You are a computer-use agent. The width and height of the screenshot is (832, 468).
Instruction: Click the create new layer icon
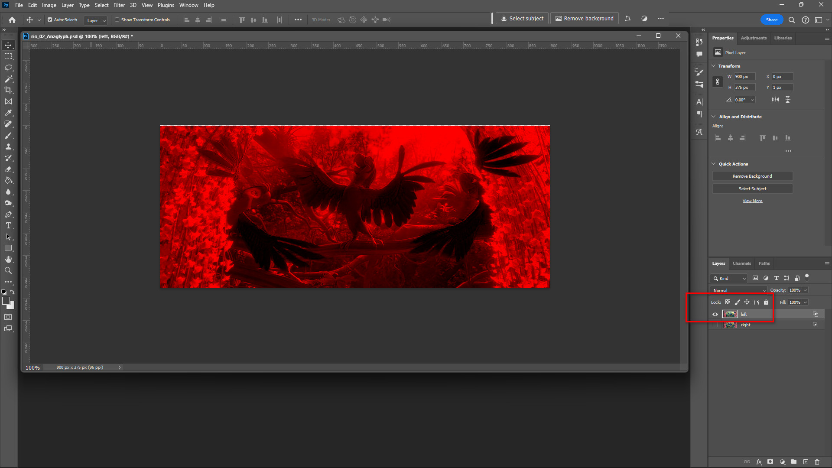tap(806, 462)
